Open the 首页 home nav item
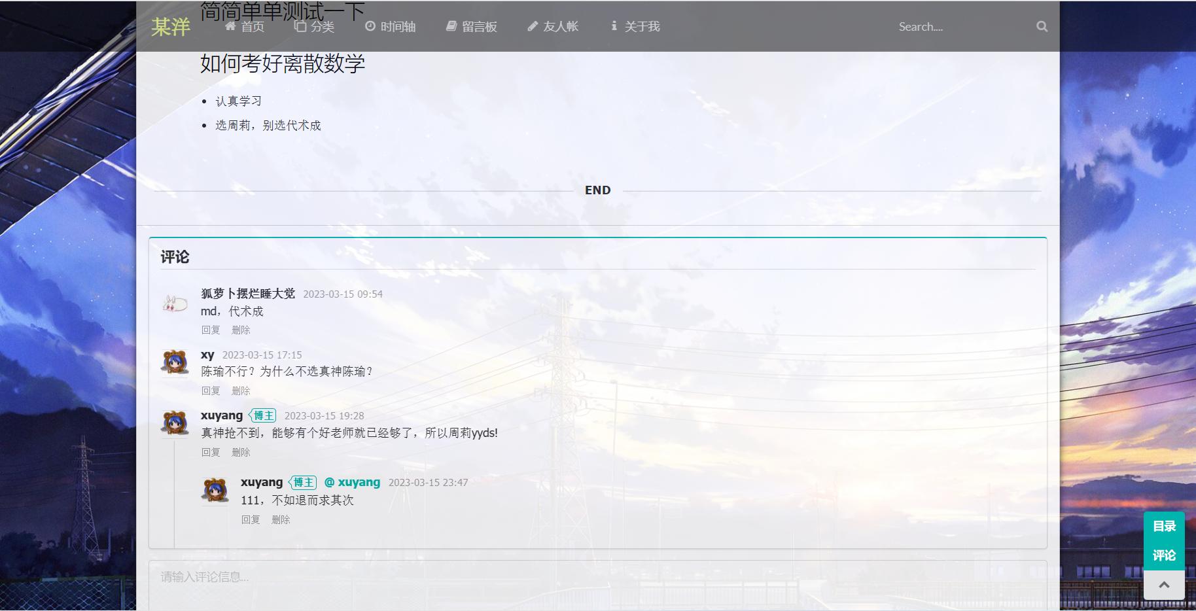 pos(245,27)
